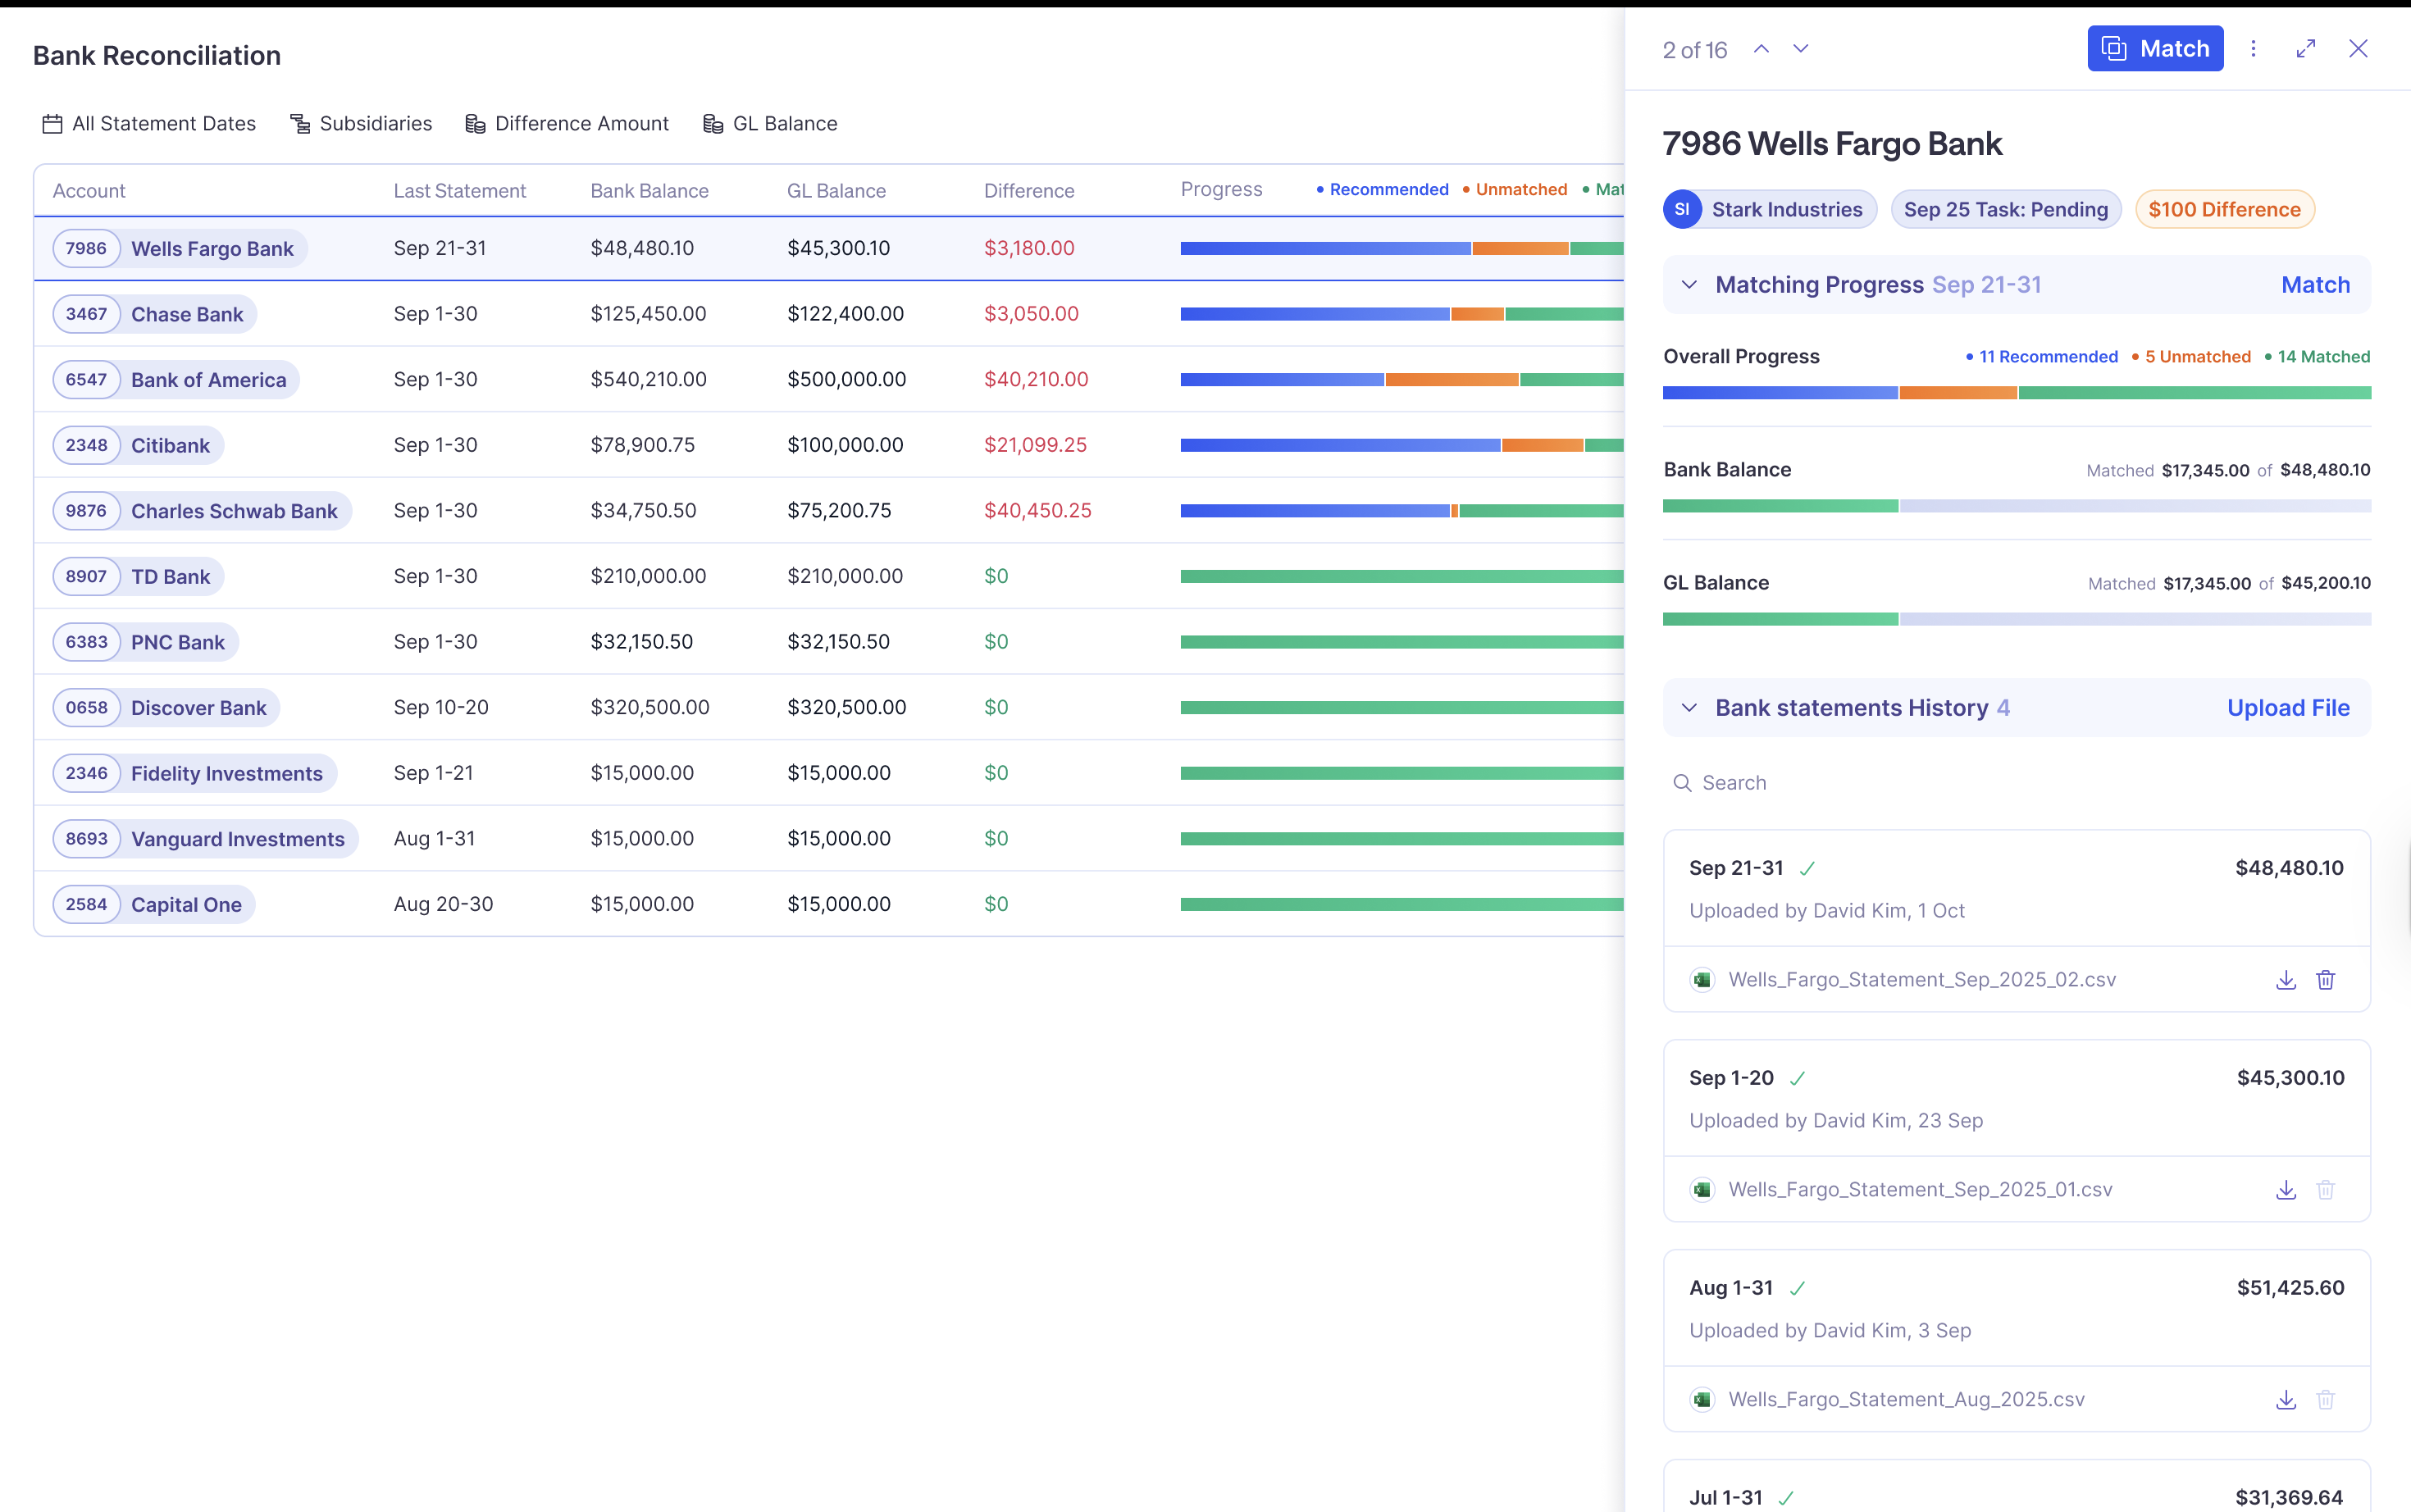Navigate to next account with down chevron
This screenshot has width=2411, height=1512.
tap(1801, 48)
